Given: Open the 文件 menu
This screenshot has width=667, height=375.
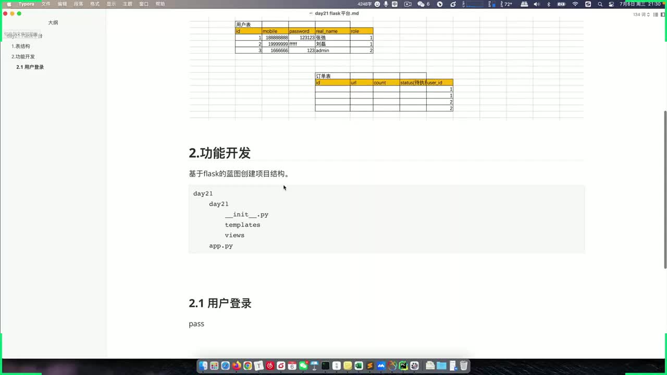Looking at the screenshot, I should pyautogui.click(x=46, y=4).
